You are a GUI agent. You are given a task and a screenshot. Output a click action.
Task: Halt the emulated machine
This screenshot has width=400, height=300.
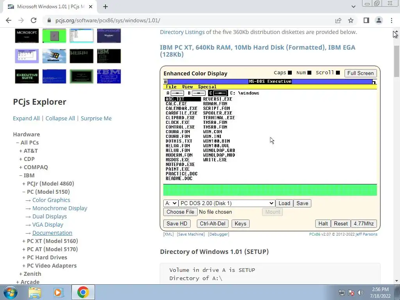coord(323,224)
